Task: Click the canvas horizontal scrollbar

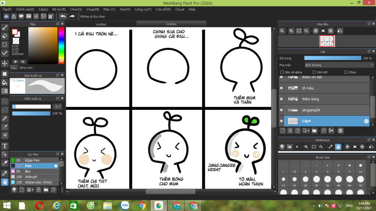Action: point(170,191)
